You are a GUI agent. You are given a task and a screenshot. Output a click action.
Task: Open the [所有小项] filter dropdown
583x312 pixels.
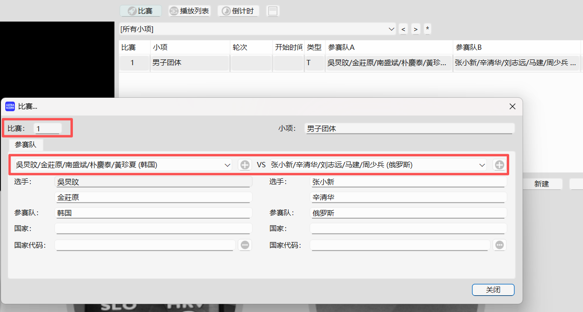point(391,29)
